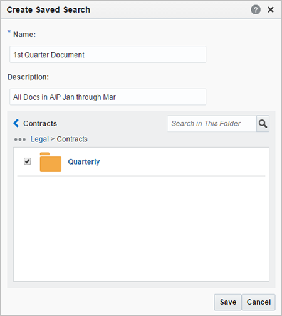Uncheck the Quarterly folder checkbox
This screenshot has width=282, height=316.
click(28, 161)
